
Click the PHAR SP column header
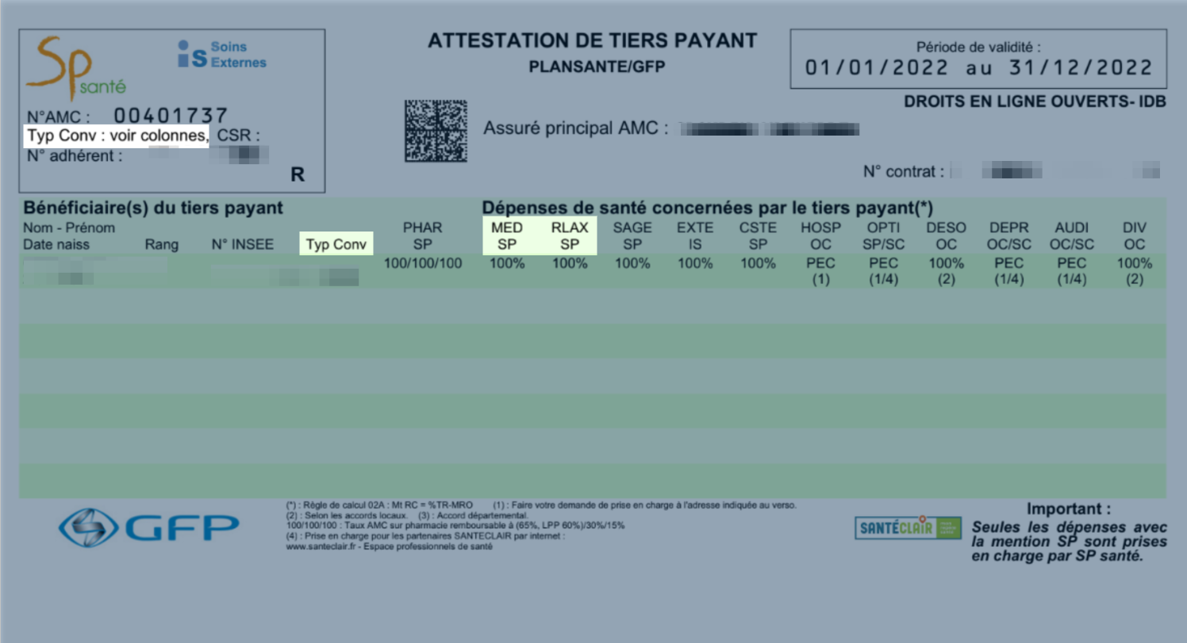pyautogui.click(x=422, y=236)
